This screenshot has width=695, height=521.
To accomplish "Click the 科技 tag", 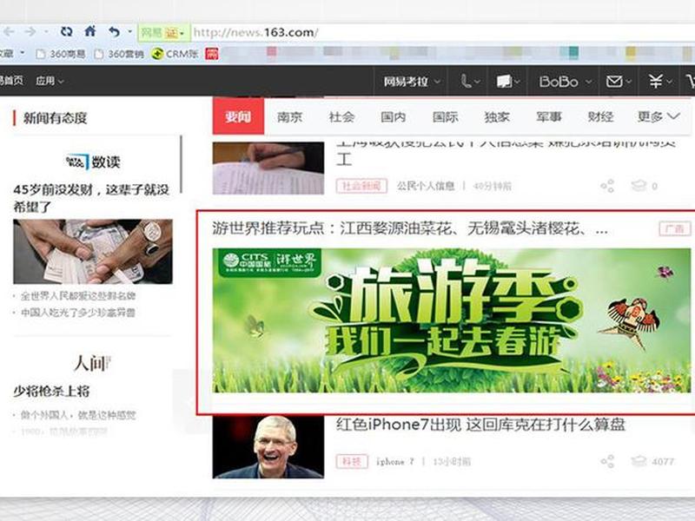I will click(352, 462).
